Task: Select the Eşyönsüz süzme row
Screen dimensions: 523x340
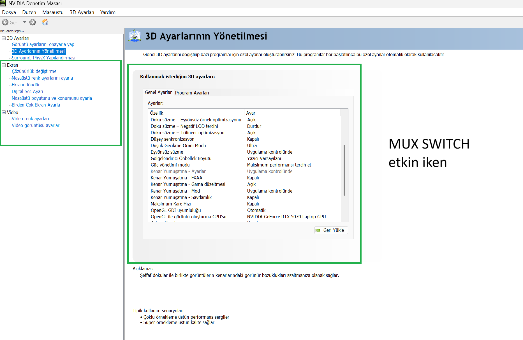Action: coord(244,152)
